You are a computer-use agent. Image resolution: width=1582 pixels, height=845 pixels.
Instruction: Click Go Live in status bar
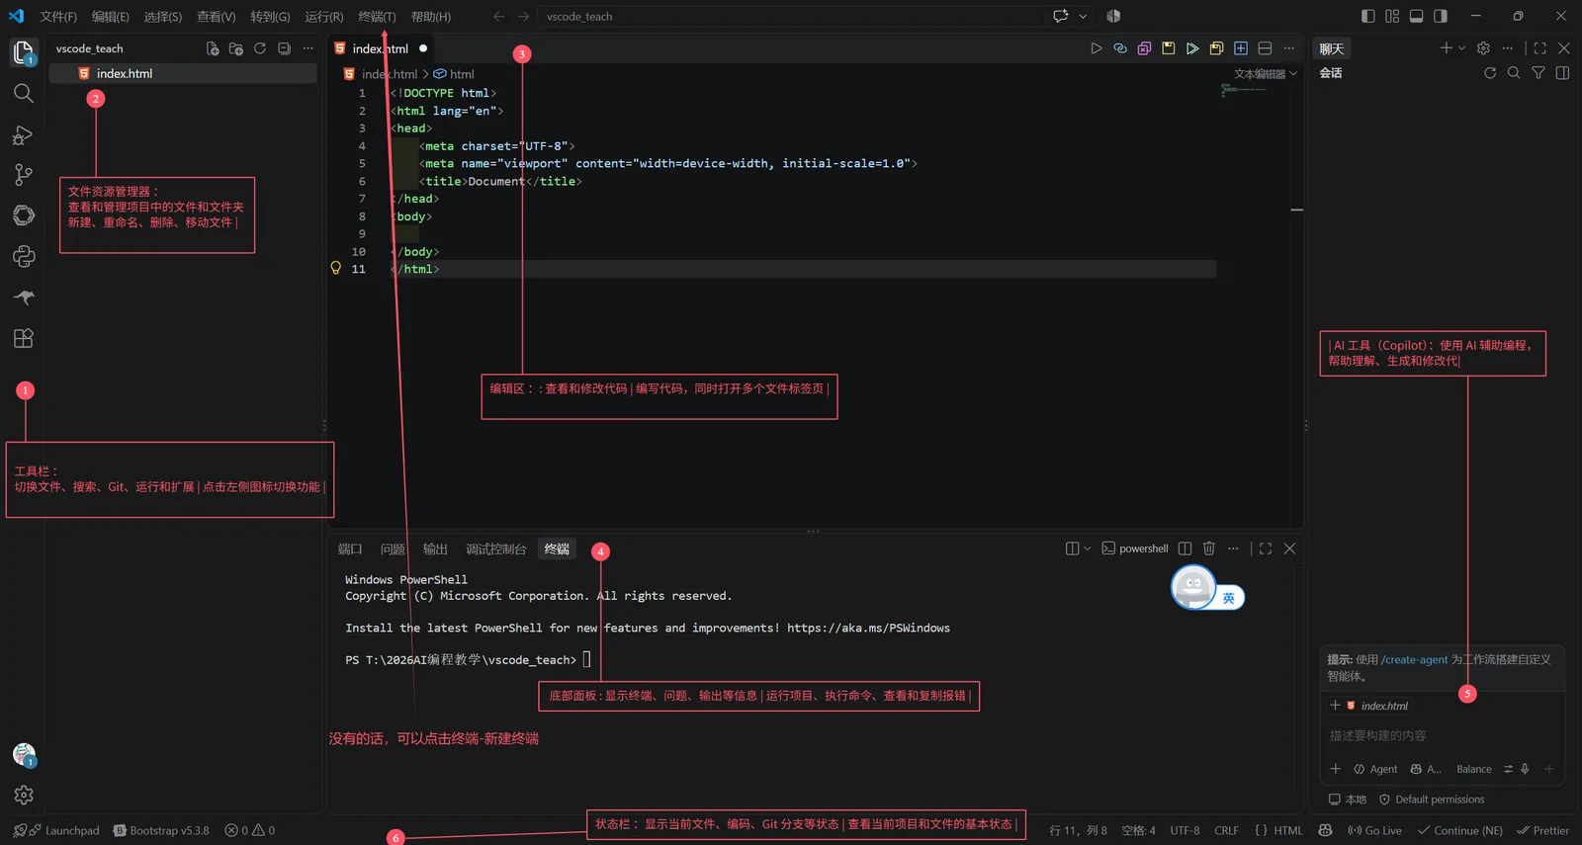click(x=1374, y=830)
